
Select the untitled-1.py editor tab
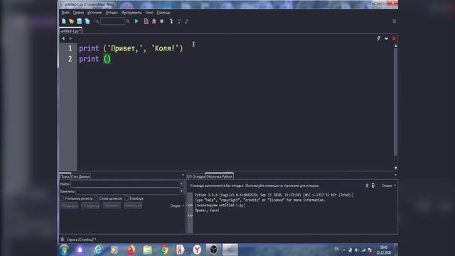[70, 31]
